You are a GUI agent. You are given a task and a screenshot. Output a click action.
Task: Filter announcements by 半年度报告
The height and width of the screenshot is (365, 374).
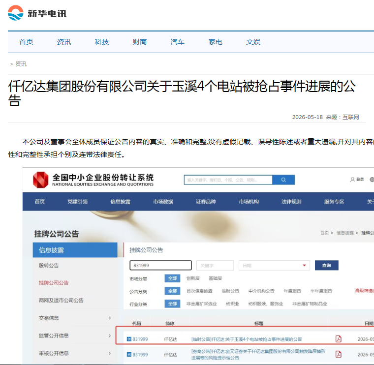(x=321, y=291)
